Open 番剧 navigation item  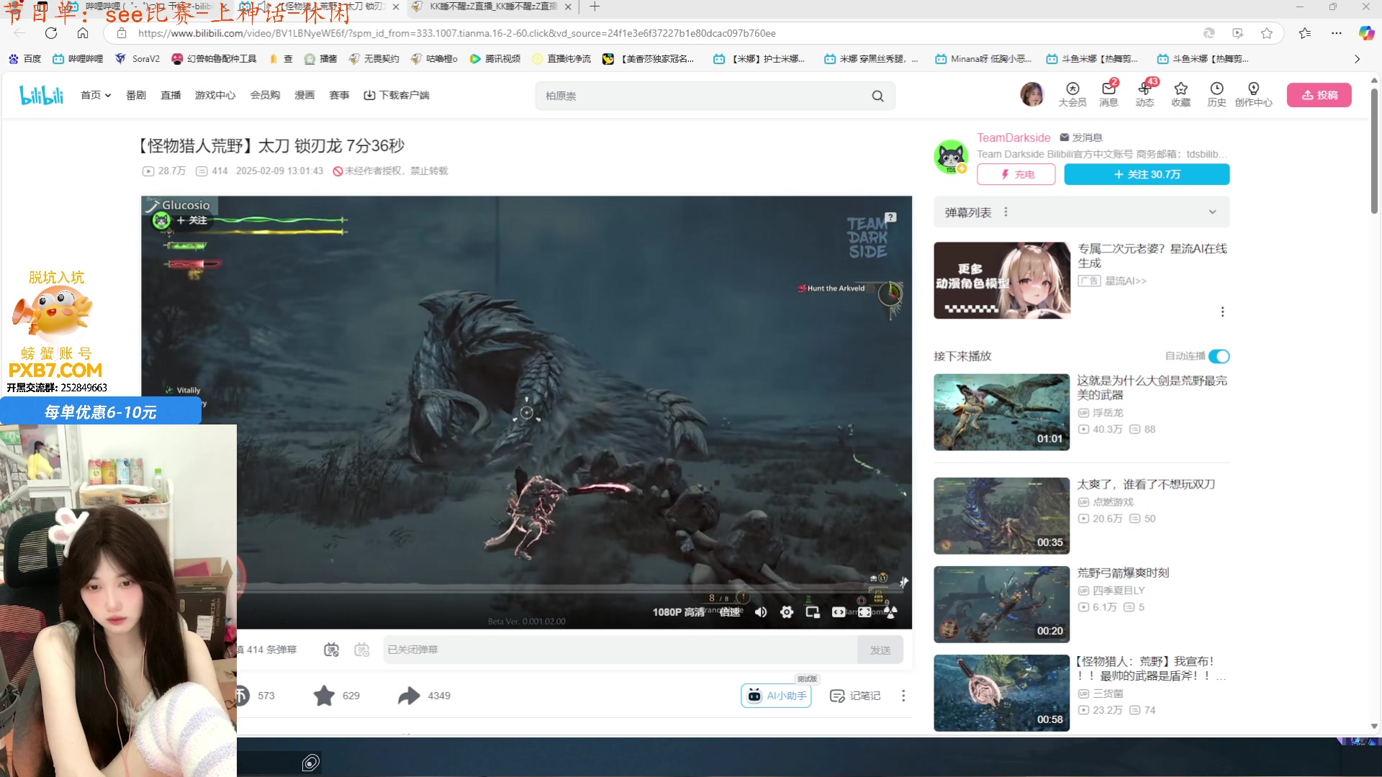coord(136,95)
